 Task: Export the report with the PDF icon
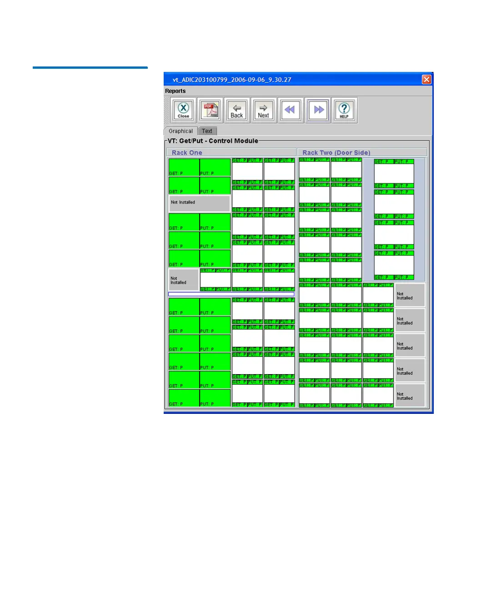210,110
